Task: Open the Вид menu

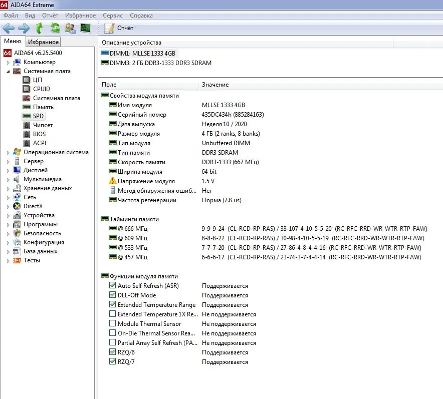Action: [x=30, y=16]
